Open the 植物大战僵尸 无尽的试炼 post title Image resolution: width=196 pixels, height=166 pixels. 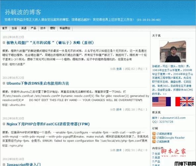pyautogui.click(x=50, y=42)
